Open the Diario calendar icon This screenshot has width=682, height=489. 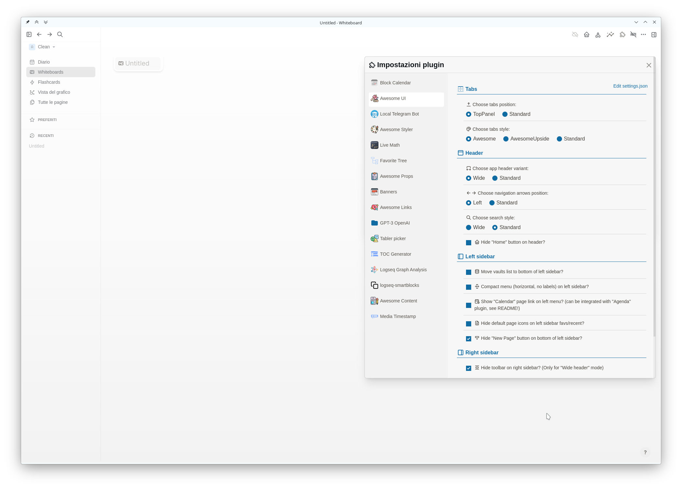coord(32,62)
